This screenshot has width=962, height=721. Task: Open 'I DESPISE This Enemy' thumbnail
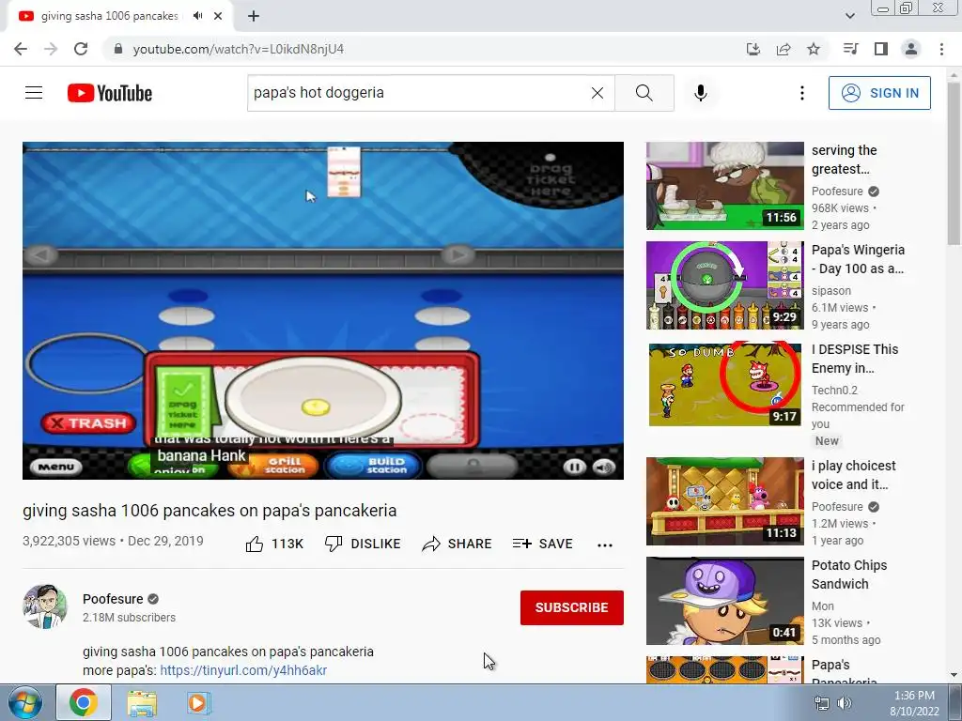pyautogui.click(x=725, y=384)
